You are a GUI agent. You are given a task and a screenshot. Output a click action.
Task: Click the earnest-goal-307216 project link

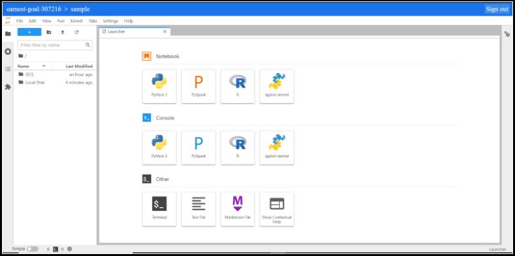(34, 9)
